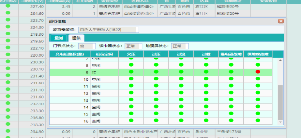Click the green status dot in the 232.10 row
This screenshot has width=301, height=138.
8,103
